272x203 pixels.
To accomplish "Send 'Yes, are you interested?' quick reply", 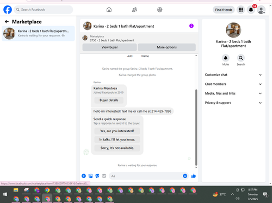I will [117, 131].
